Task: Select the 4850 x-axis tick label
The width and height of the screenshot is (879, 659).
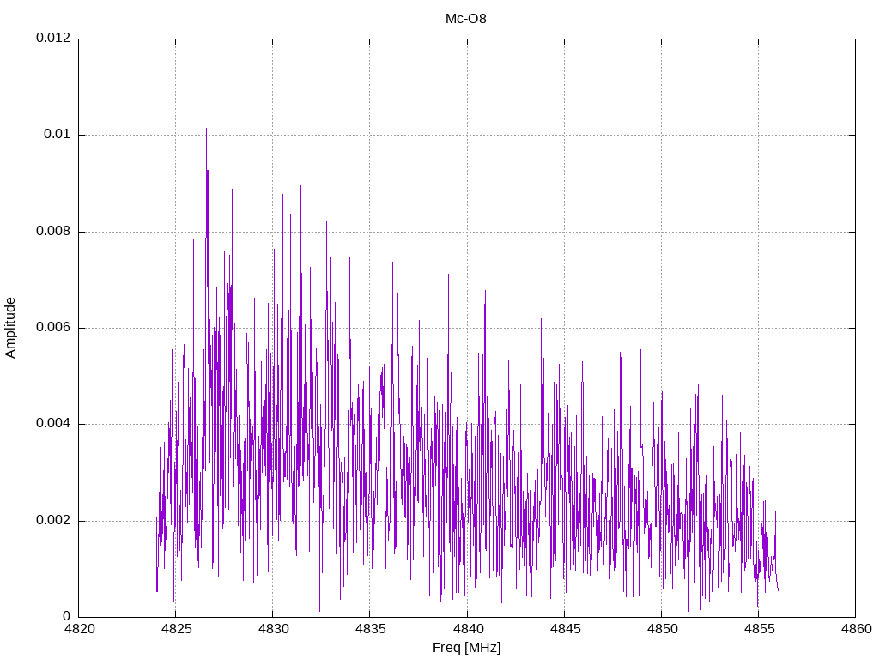Action: pyautogui.click(x=662, y=629)
